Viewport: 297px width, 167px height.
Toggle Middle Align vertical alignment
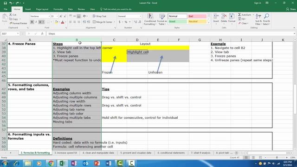pyautogui.click(x=75, y=16)
